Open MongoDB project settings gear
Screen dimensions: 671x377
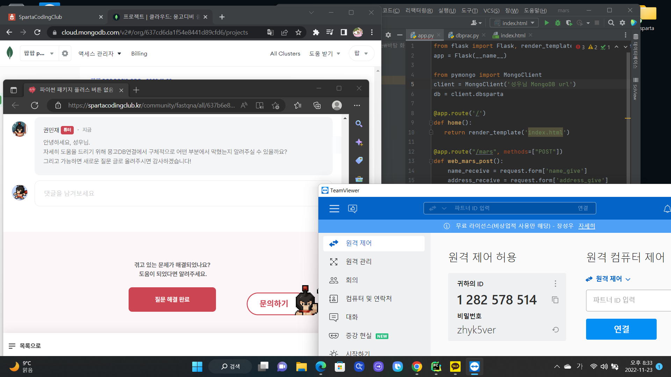(x=65, y=53)
